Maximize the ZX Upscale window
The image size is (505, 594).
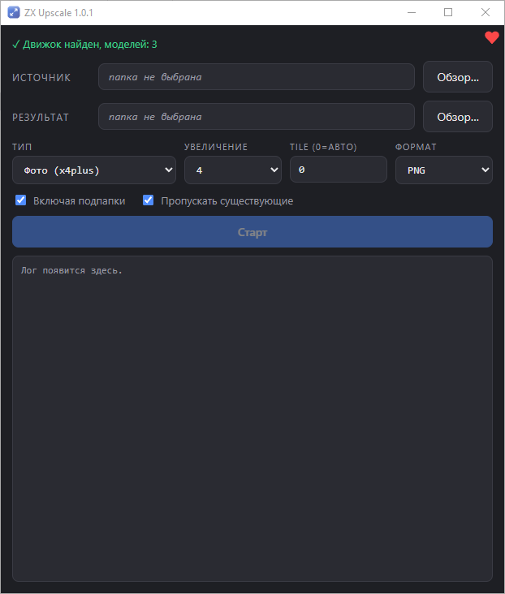[x=448, y=12]
